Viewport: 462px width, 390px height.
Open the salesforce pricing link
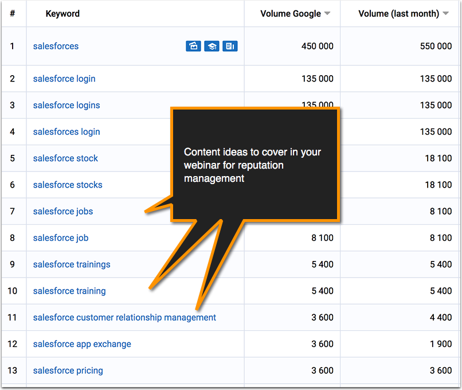point(68,370)
